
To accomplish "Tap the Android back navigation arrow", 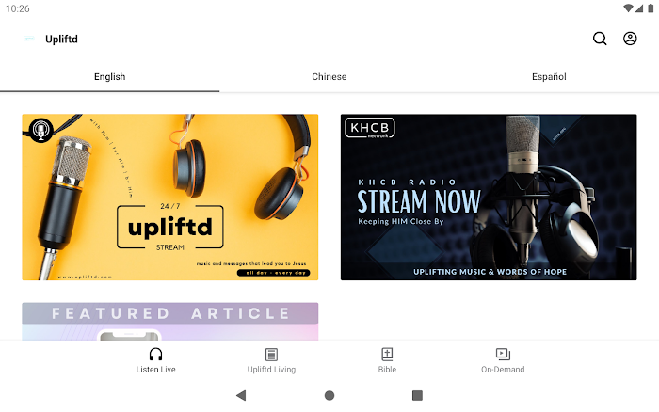I will click(241, 395).
